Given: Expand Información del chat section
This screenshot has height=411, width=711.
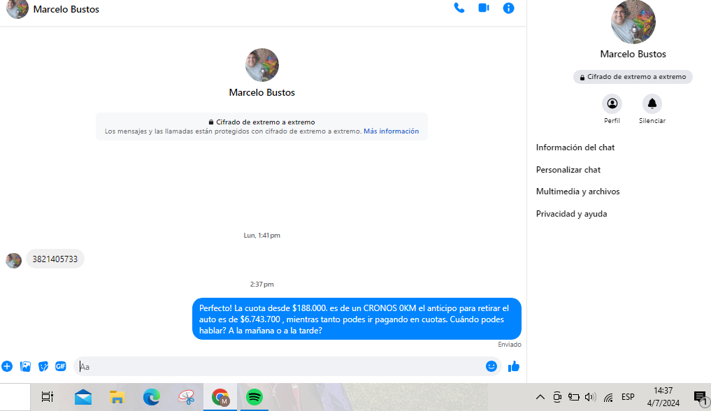Looking at the screenshot, I should pyautogui.click(x=575, y=147).
